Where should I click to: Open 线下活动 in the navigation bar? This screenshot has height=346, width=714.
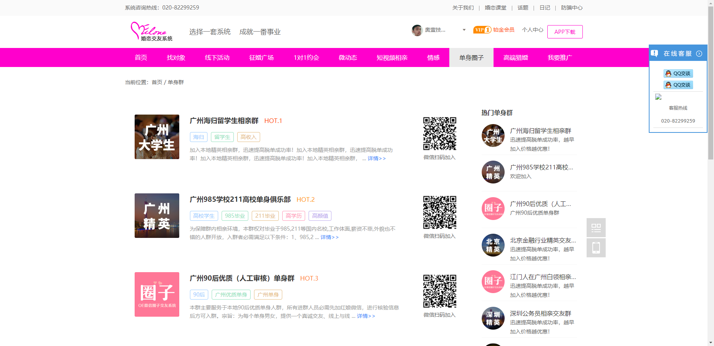(x=217, y=57)
